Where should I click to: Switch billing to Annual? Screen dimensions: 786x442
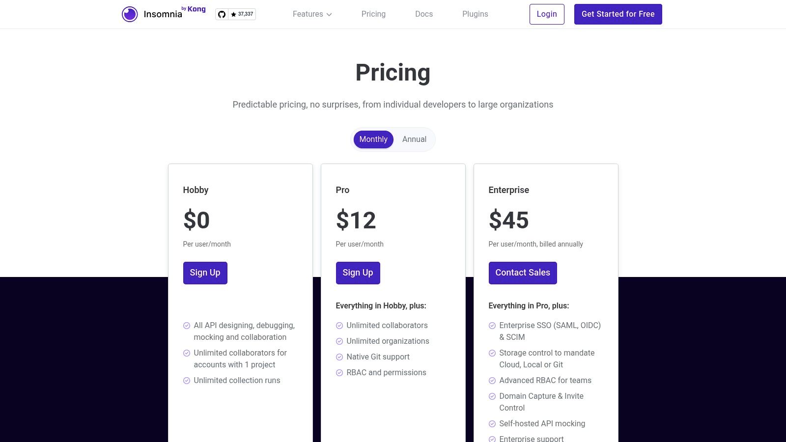click(414, 139)
